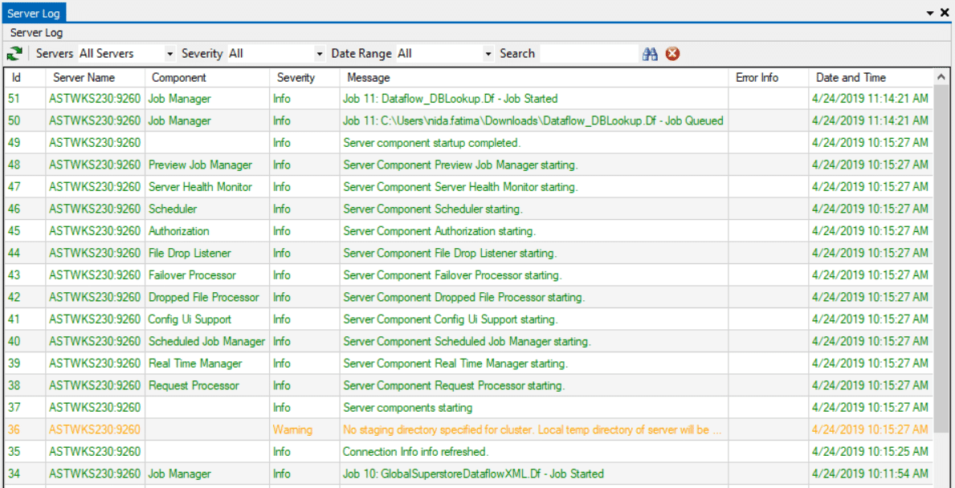Click the Date and Time column header
The width and height of the screenshot is (955, 488).
point(851,78)
